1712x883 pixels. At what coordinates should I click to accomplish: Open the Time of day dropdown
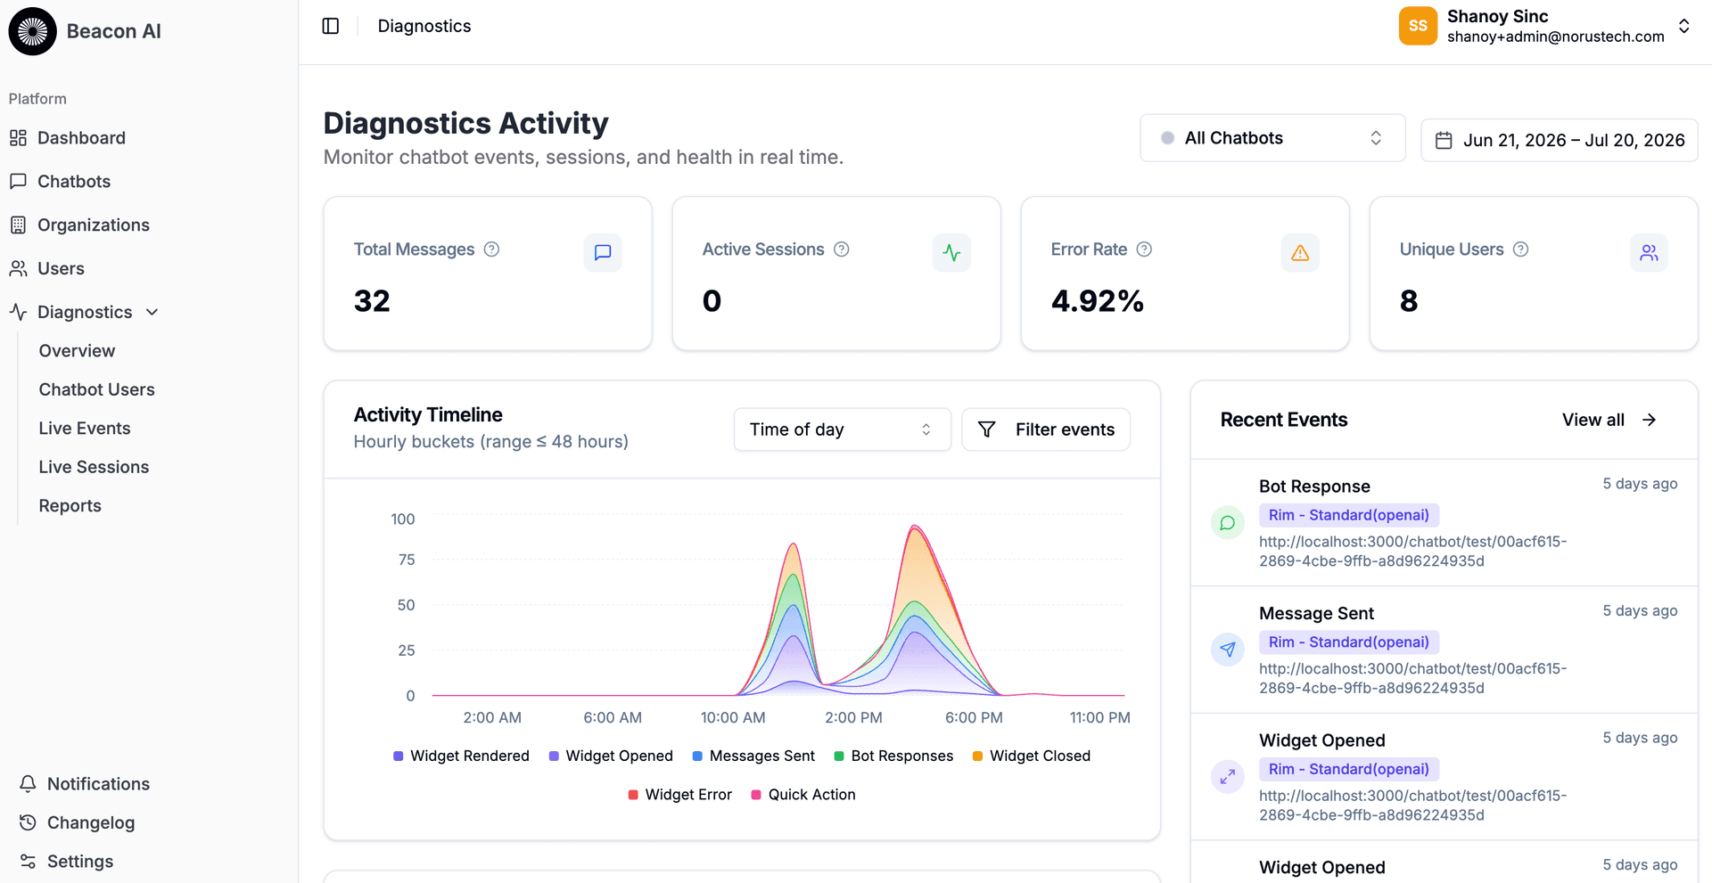842,429
